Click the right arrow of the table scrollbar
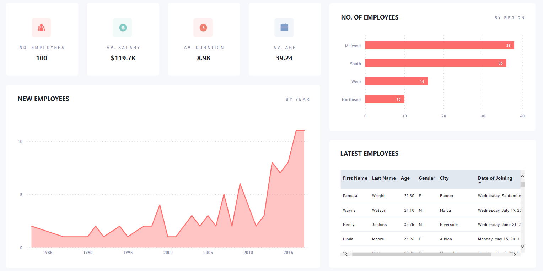 click(515, 254)
